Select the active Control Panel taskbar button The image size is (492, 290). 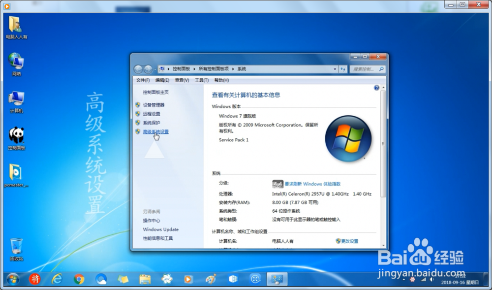tap(277, 279)
